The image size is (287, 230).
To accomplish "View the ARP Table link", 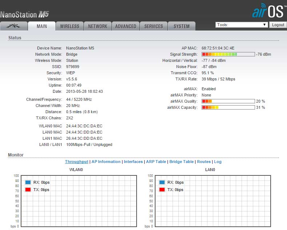I will tap(156, 162).
